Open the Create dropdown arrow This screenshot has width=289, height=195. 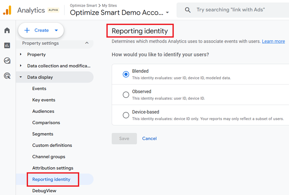tap(56, 30)
